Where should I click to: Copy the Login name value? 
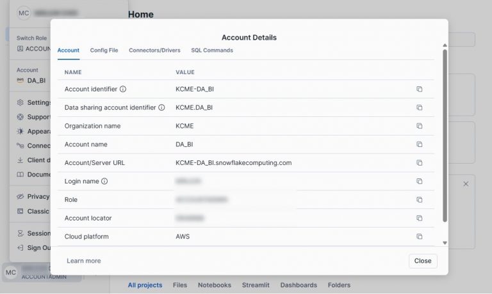pyautogui.click(x=420, y=182)
